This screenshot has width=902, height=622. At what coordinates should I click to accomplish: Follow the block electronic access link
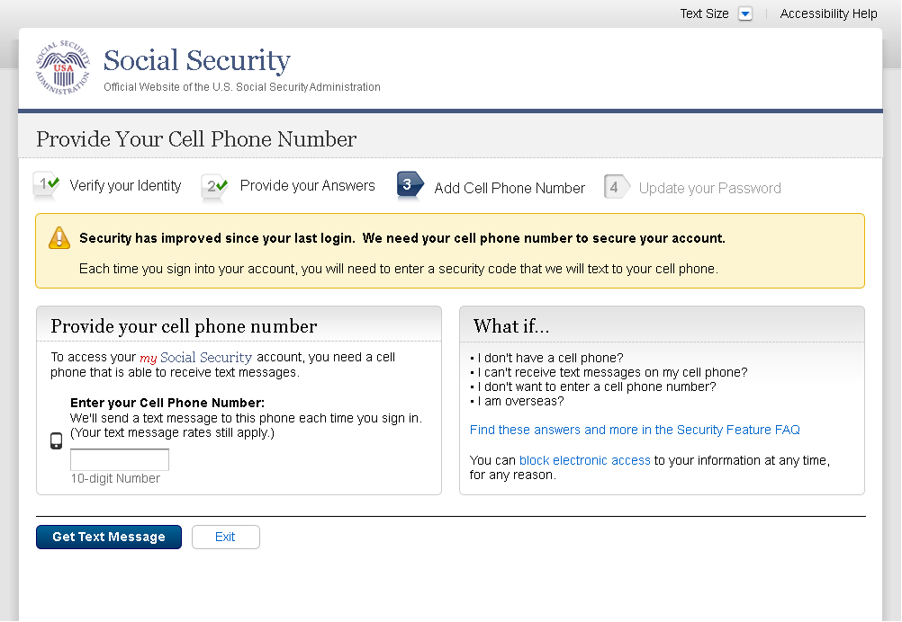(584, 460)
